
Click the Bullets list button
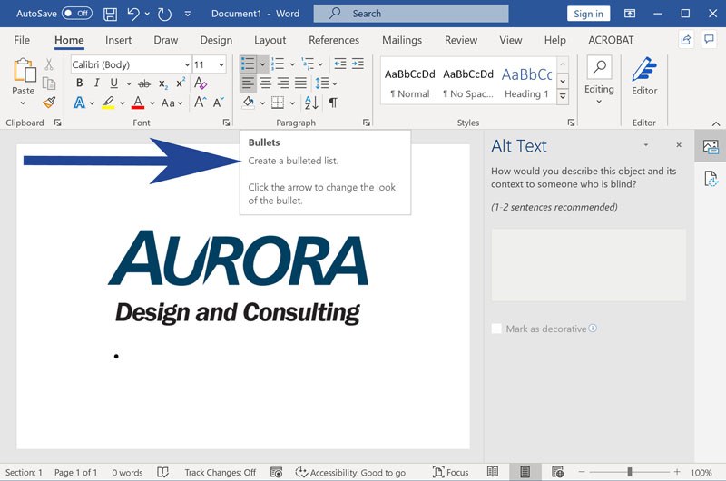(x=248, y=64)
